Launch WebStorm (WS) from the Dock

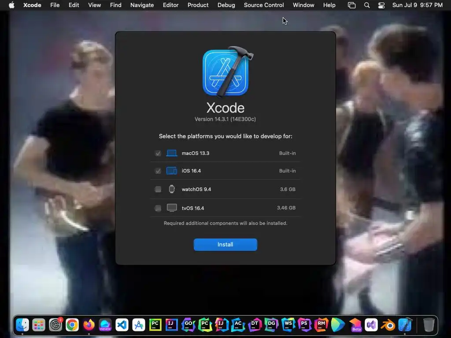(x=288, y=325)
